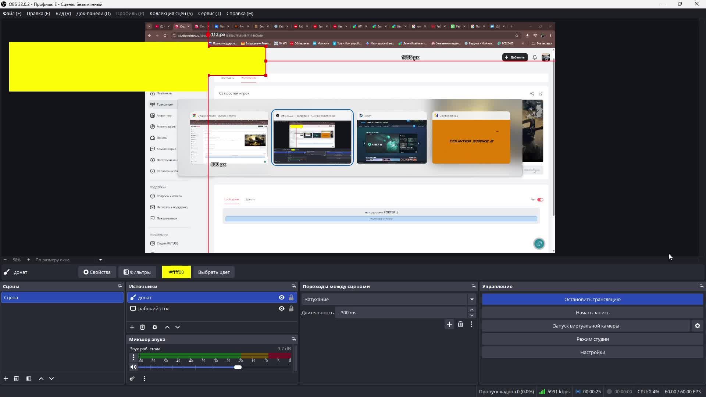Screen dimensions: 706x397
Task: Open source properties gear in Sources toolbar
Action: (x=155, y=327)
